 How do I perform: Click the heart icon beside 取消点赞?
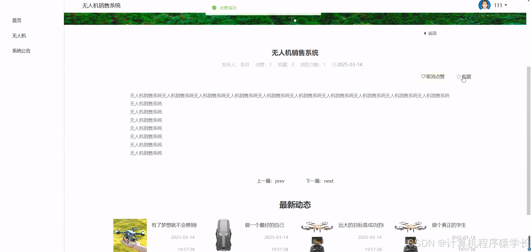coord(423,77)
